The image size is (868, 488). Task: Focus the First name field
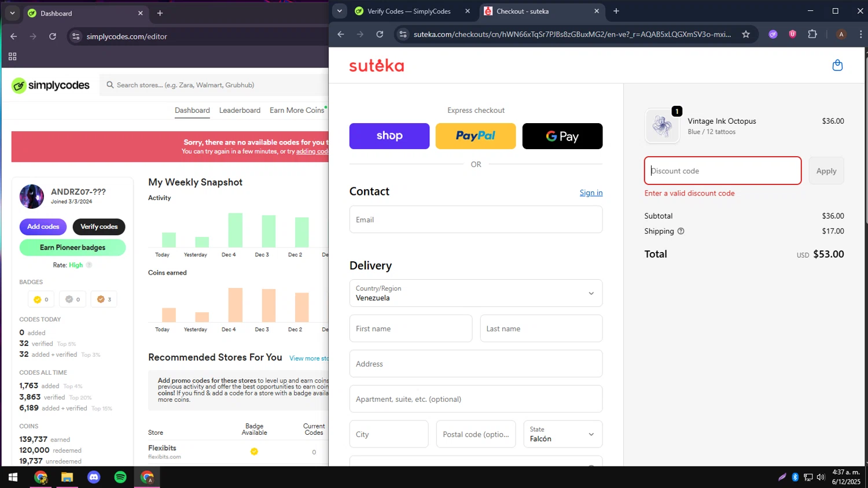tap(411, 328)
